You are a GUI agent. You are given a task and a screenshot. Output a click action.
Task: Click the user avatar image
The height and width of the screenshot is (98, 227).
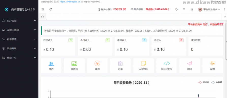(x=200, y=9)
